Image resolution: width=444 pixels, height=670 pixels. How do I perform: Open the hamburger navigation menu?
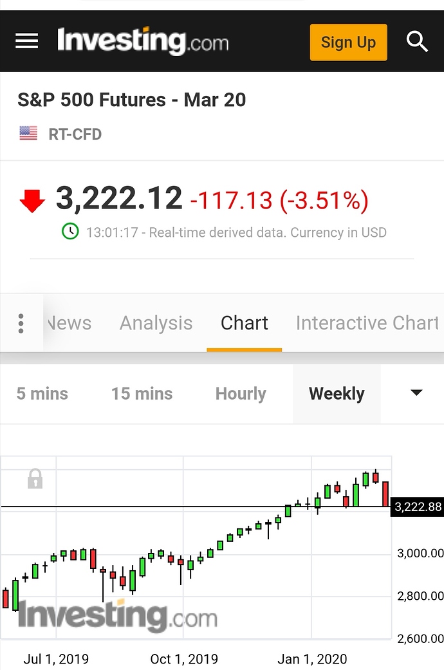[26, 41]
